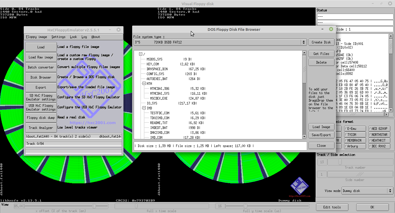Open the Floppy image menu
The height and width of the screenshot is (213, 395).
(36, 37)
